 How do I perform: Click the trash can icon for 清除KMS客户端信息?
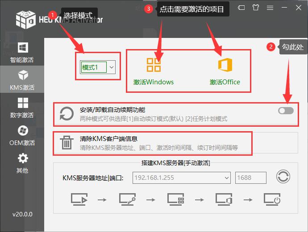67,143
